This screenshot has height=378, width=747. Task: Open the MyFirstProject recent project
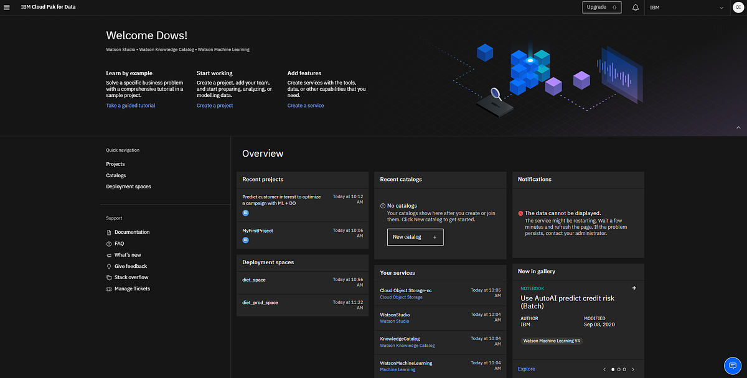click(x=257, y=230)
